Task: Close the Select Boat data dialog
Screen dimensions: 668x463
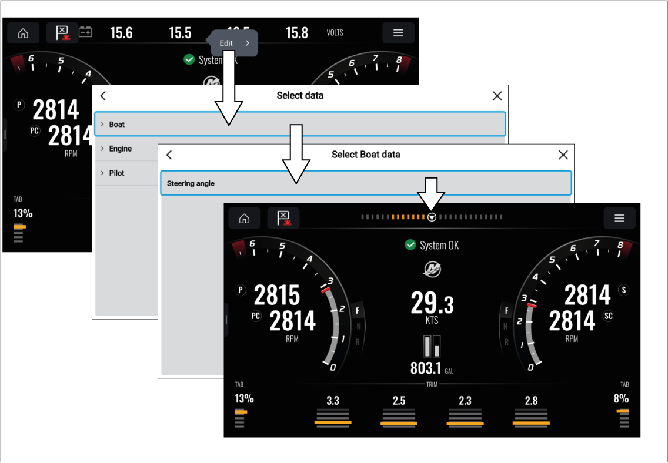Action: [x=563, y=155]
